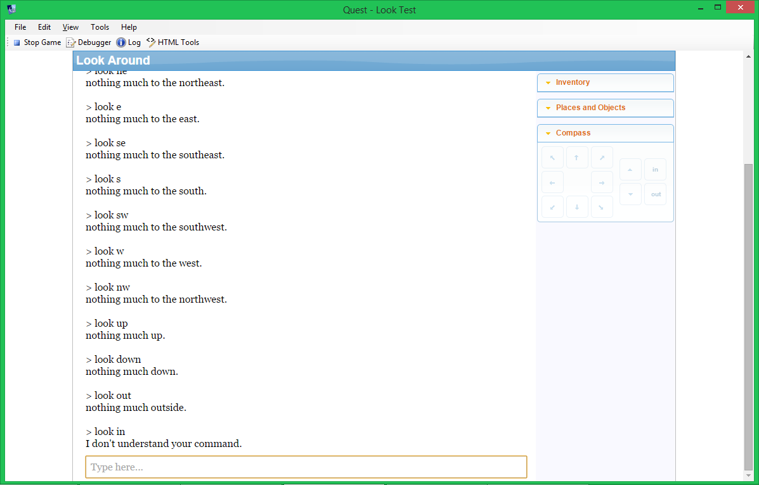This screenshot has height=485, width=759.
Task: Click the northeast compass arrow
Action: [x=602, y=158]
